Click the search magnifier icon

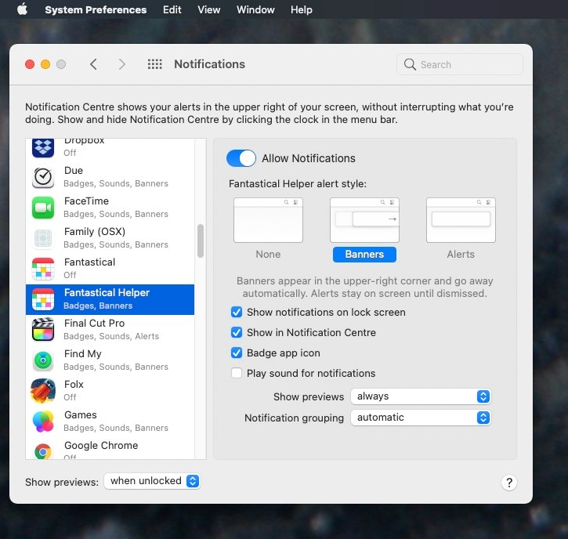(x=410, y=64)
